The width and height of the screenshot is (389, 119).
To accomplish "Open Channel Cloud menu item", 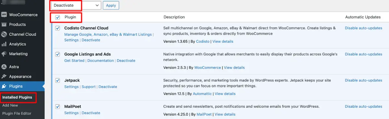I will 23,34.
